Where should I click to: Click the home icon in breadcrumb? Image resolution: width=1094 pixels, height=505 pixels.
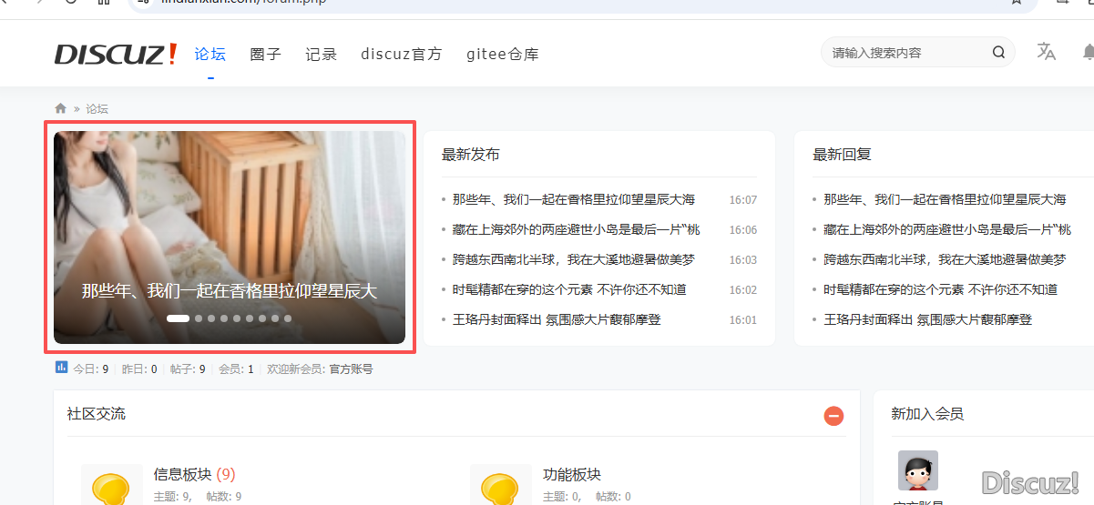[61, 108]
